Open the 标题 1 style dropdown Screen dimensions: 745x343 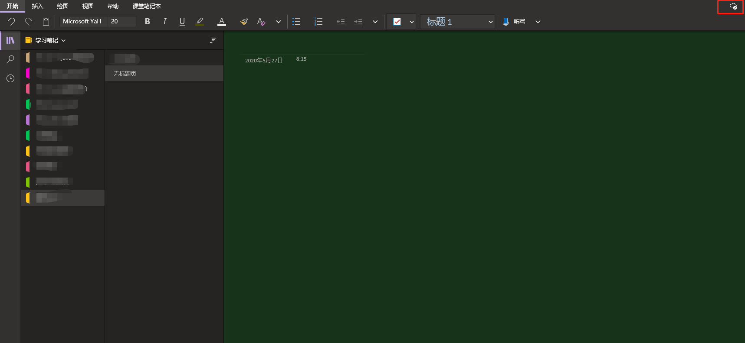(x=458, y=22)
